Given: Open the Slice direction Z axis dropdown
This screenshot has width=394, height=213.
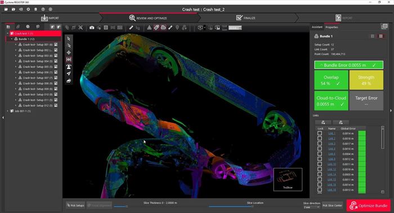Looking at the screenshot, I should coord(311,207).
